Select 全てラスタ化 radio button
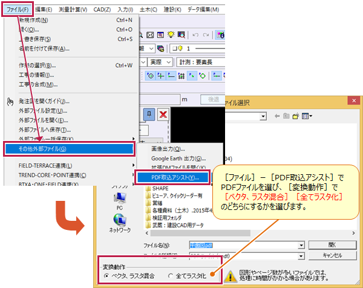The height and width of the screenshot is (288, 363). 171,276
